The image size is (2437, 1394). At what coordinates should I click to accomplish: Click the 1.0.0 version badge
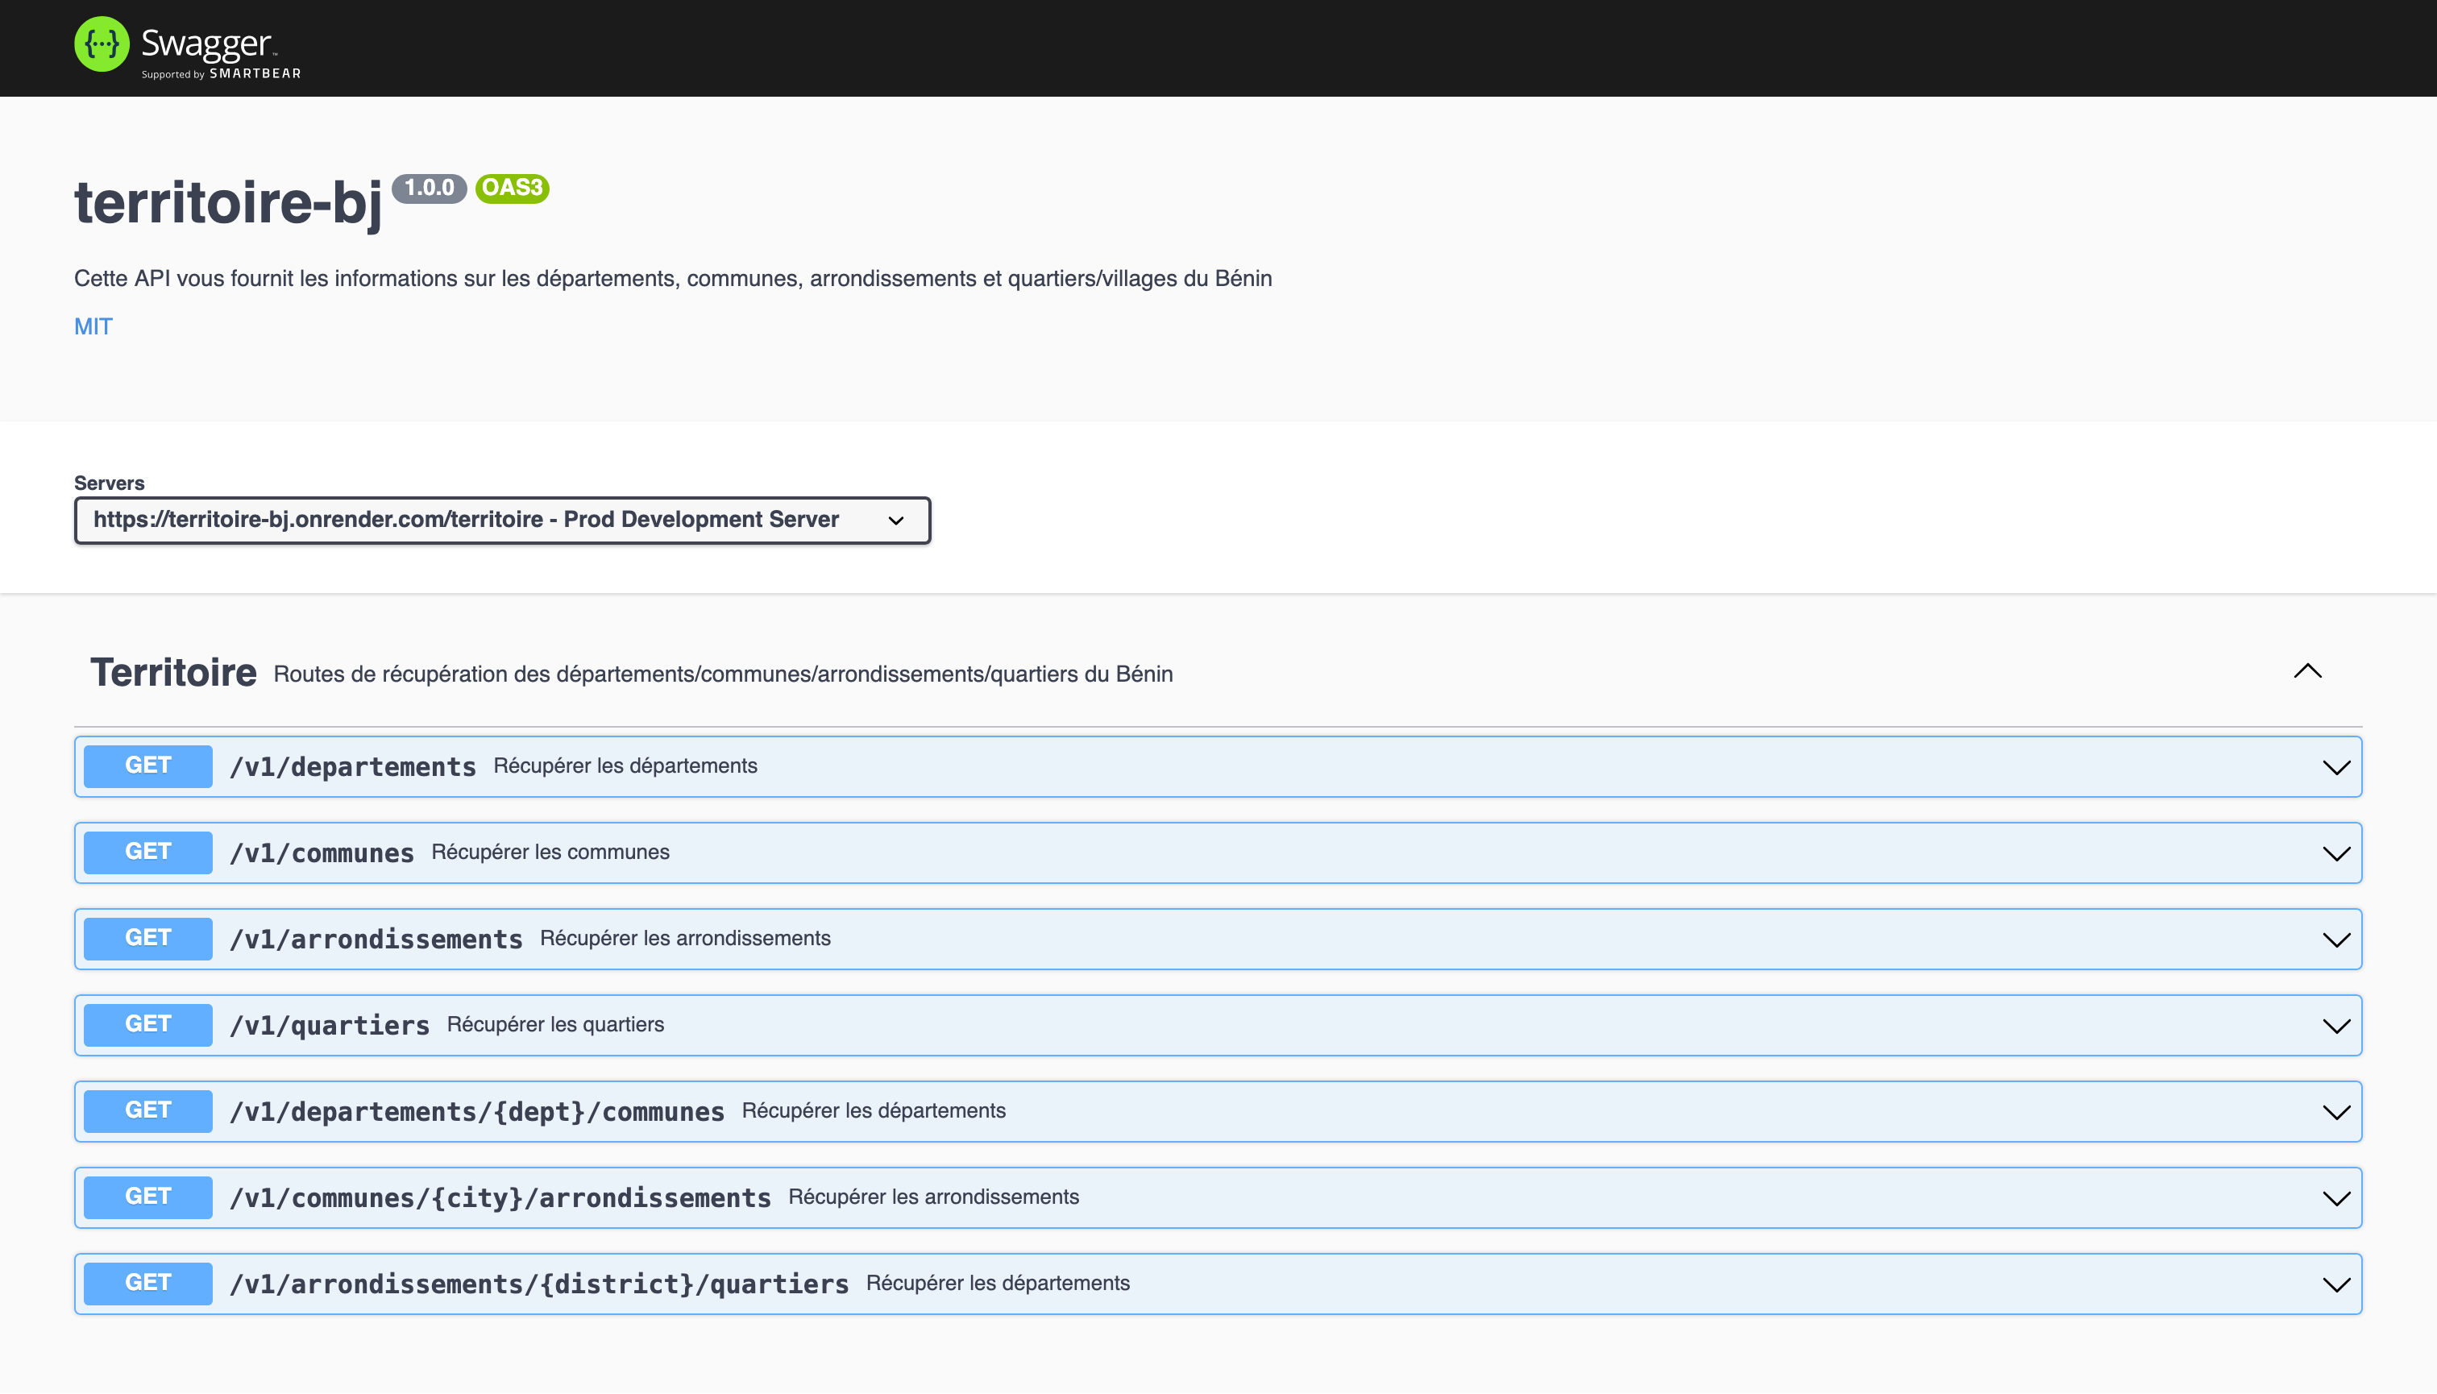(x=429, y=188)
